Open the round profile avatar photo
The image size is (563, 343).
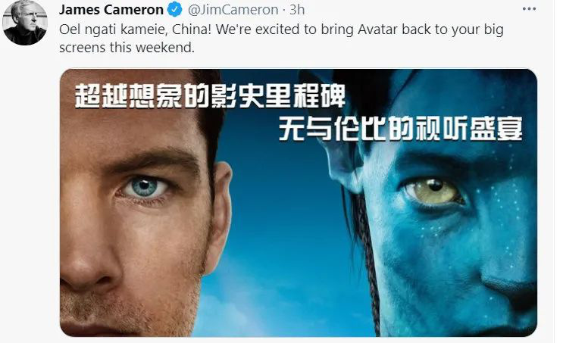[25, 22]
